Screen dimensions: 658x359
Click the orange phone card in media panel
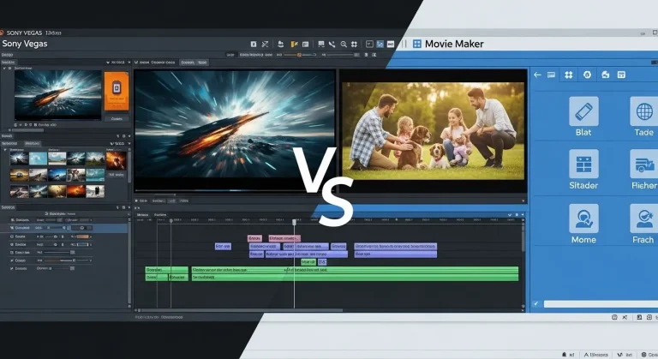(x=117, y=91)
